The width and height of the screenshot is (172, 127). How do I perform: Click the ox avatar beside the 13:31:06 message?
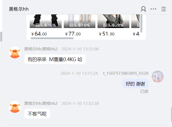[x=15, y=53]
